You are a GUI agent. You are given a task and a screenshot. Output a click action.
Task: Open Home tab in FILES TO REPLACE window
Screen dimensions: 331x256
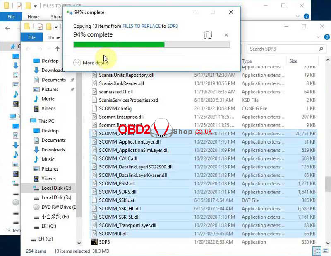[x=34, y=17]
